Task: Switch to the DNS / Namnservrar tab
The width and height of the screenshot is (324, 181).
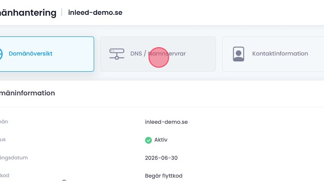Action: (x=158, y=54)
